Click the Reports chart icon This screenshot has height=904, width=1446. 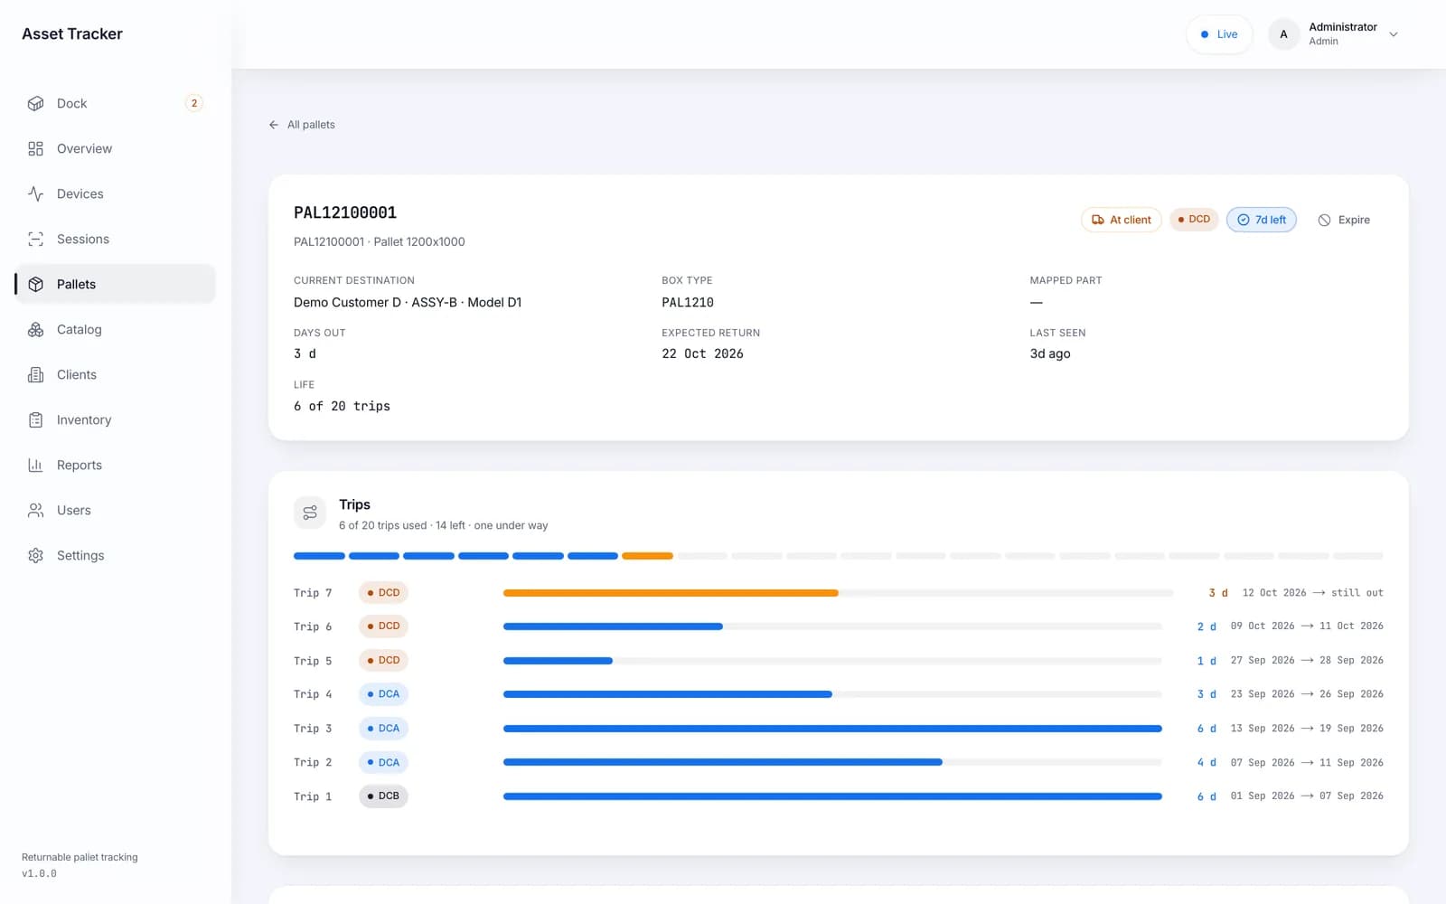click(x=35, y=465)
